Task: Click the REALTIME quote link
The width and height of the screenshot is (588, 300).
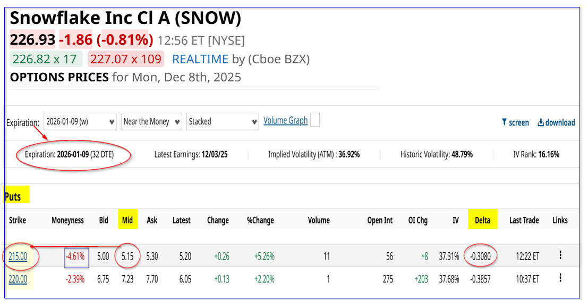Action: click(200, 59)
